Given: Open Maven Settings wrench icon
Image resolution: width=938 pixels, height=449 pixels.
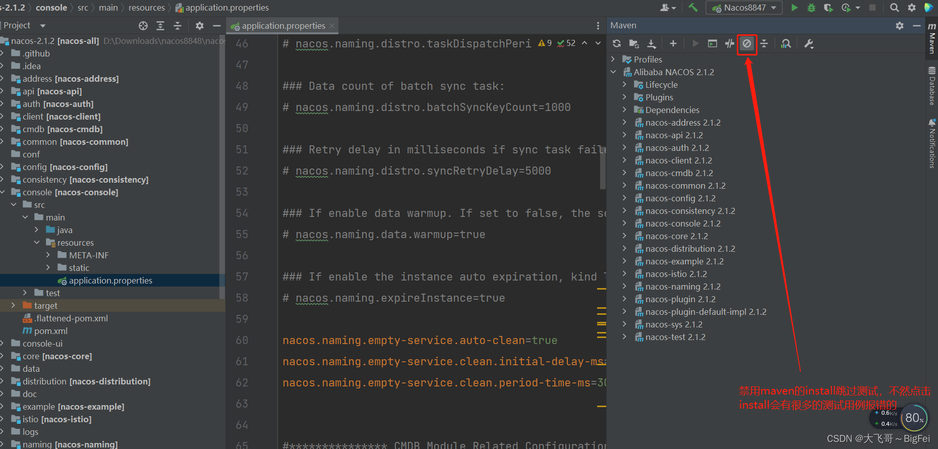Looking at the screenshot, I should click(x=809, y=44).
